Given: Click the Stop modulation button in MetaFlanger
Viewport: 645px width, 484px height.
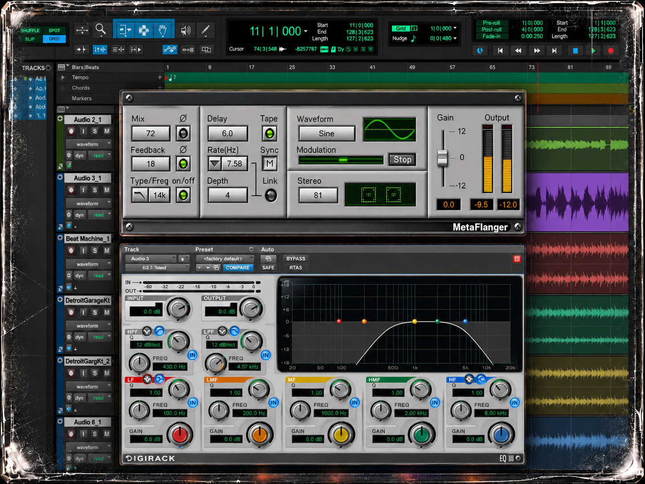Looking at the screenshot, I should pyautogui.click(x=402, y=160).
